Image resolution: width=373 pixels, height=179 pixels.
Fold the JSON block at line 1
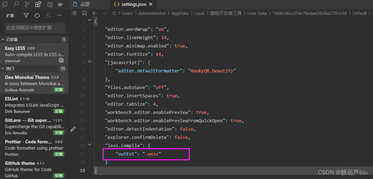click(x=90, y=20)
